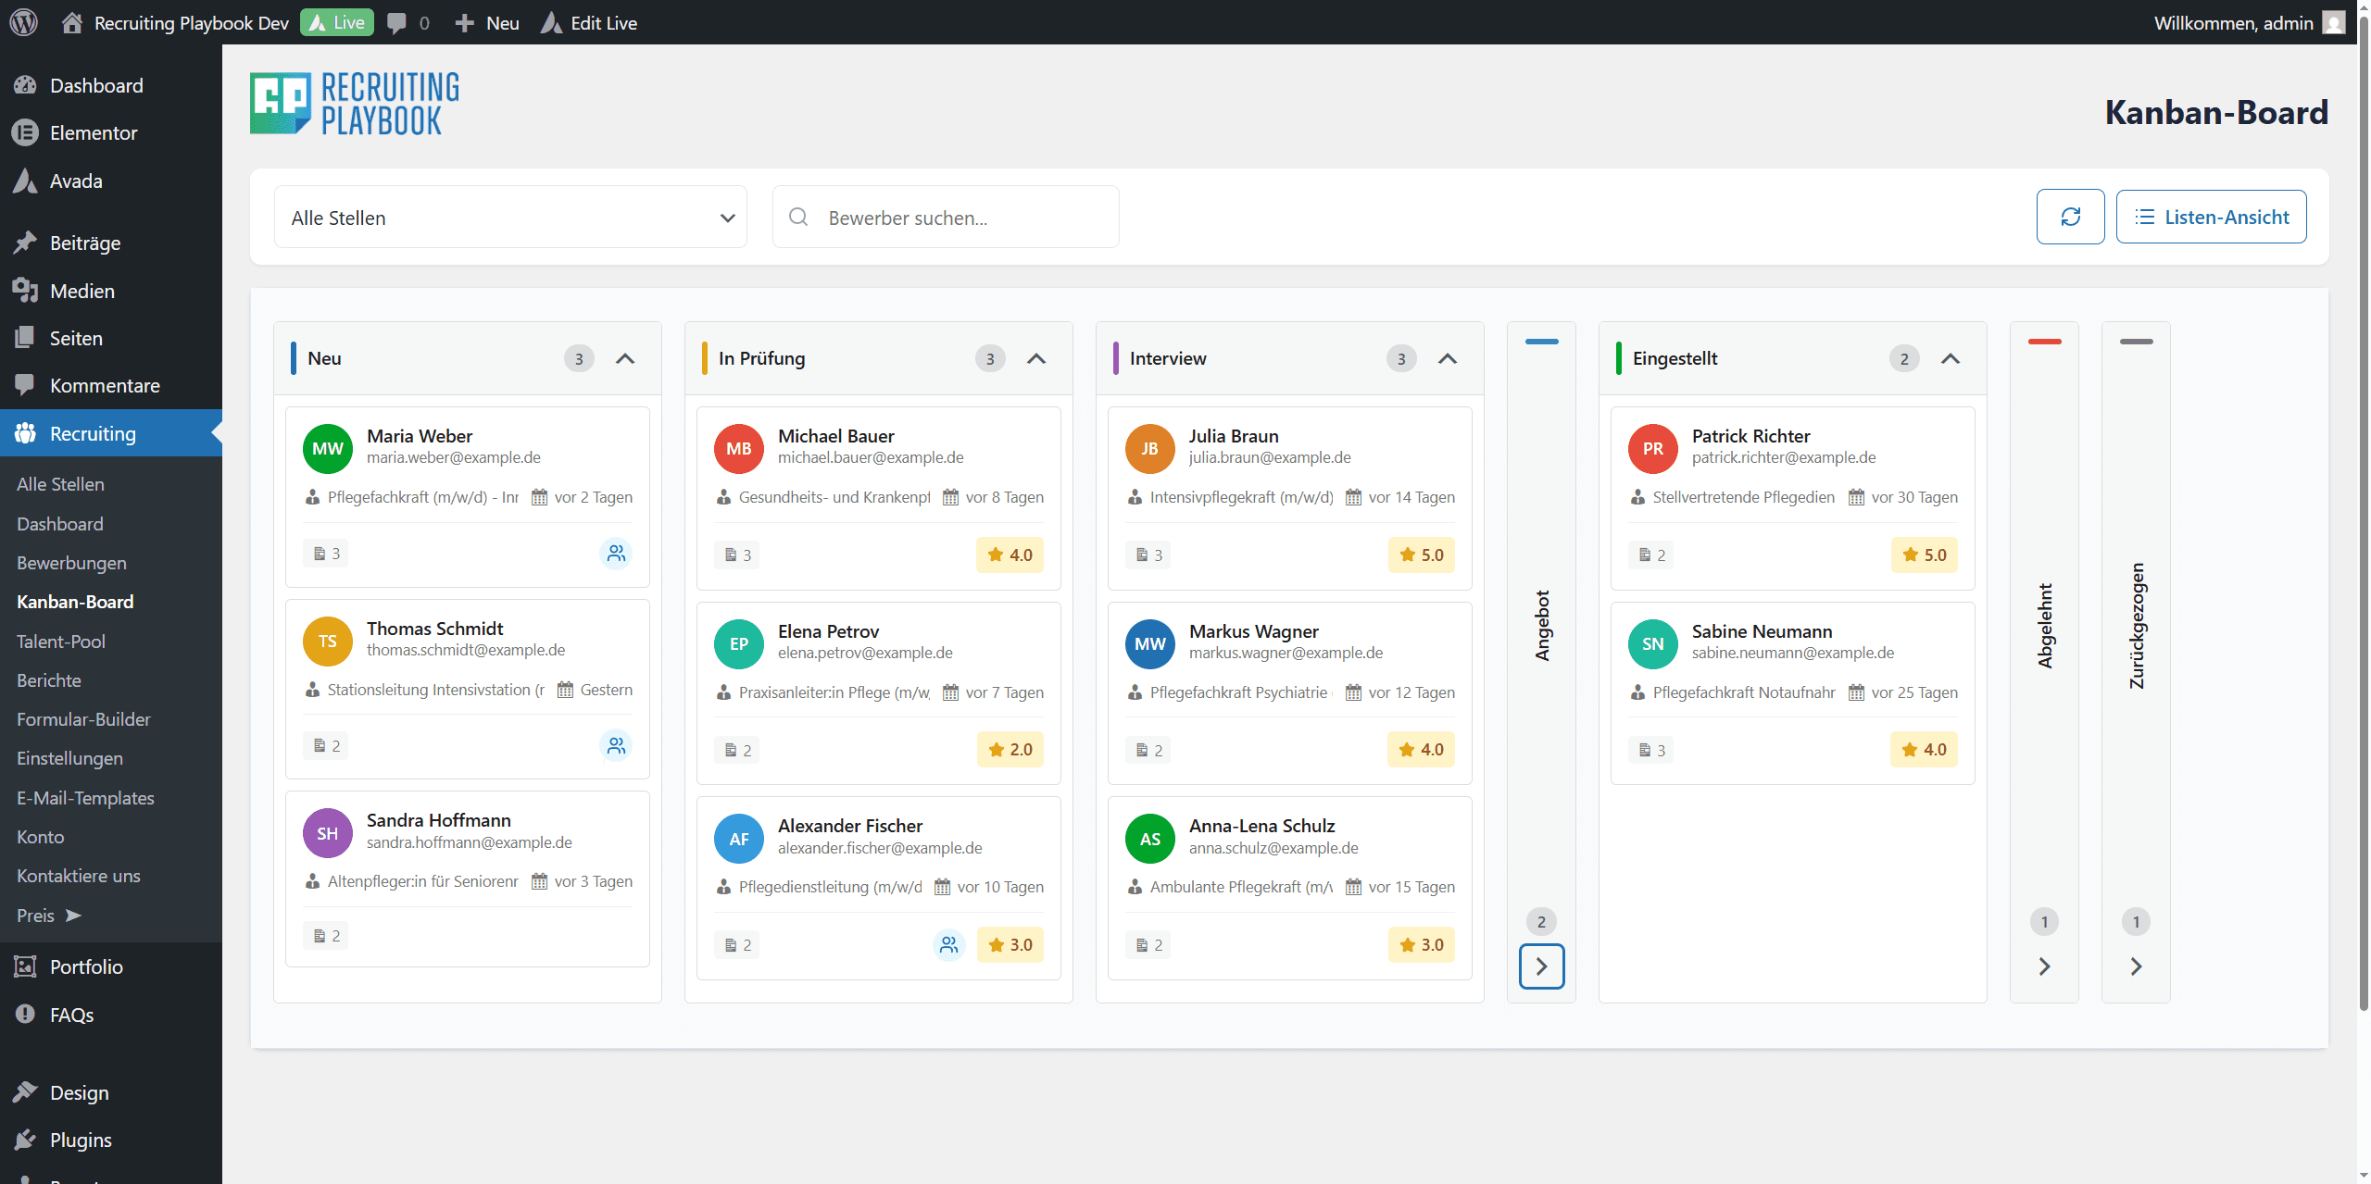Click talent-pool icon on Thomas Schmidt card
The width and height of the screenshot is (2371, 1184).
click(616, 745)
